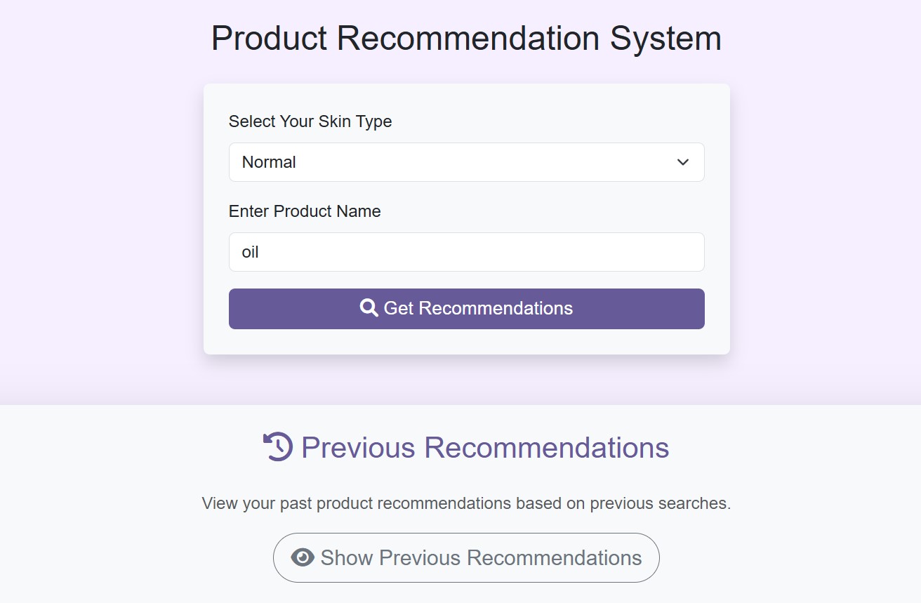The height and width of the screenshot is (603, 921).
Task: Click the right end of product input
Action: click(x=688, y=252)
